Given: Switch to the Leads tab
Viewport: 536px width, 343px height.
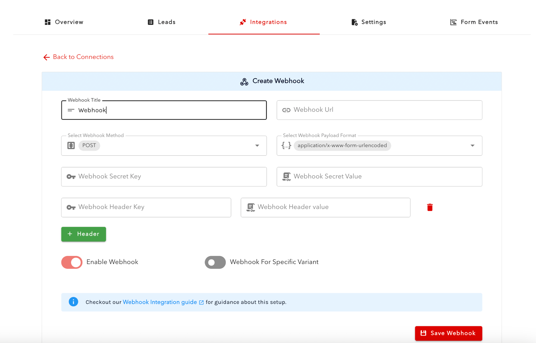Looking at the screenshot, I should (161, 22).
